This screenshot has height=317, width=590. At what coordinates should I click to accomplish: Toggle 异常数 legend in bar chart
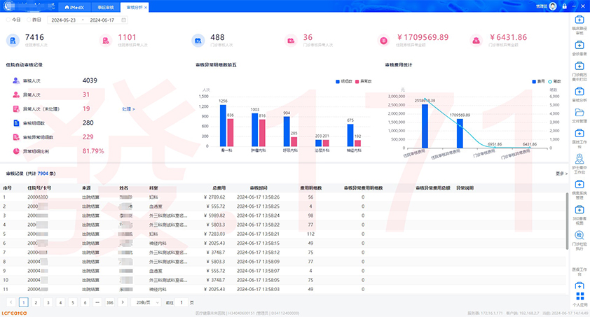(363, 81)
